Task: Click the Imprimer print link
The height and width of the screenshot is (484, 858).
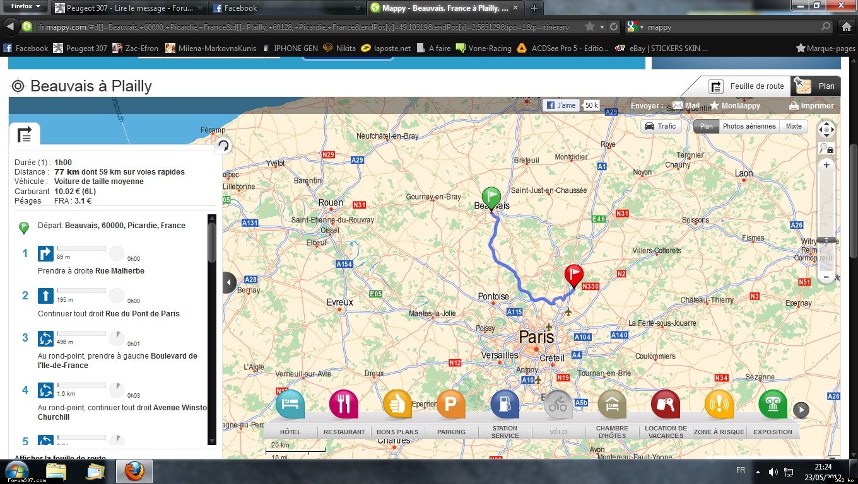Action: click(812, 106)
